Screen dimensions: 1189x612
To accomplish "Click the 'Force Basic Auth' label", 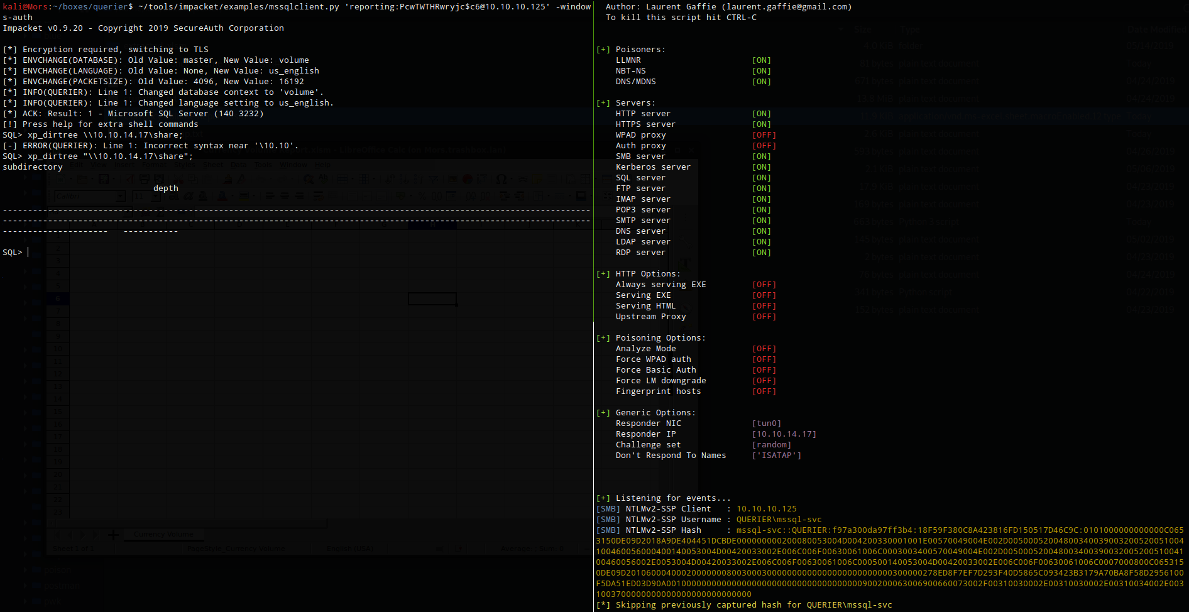I will click(655, 370).
